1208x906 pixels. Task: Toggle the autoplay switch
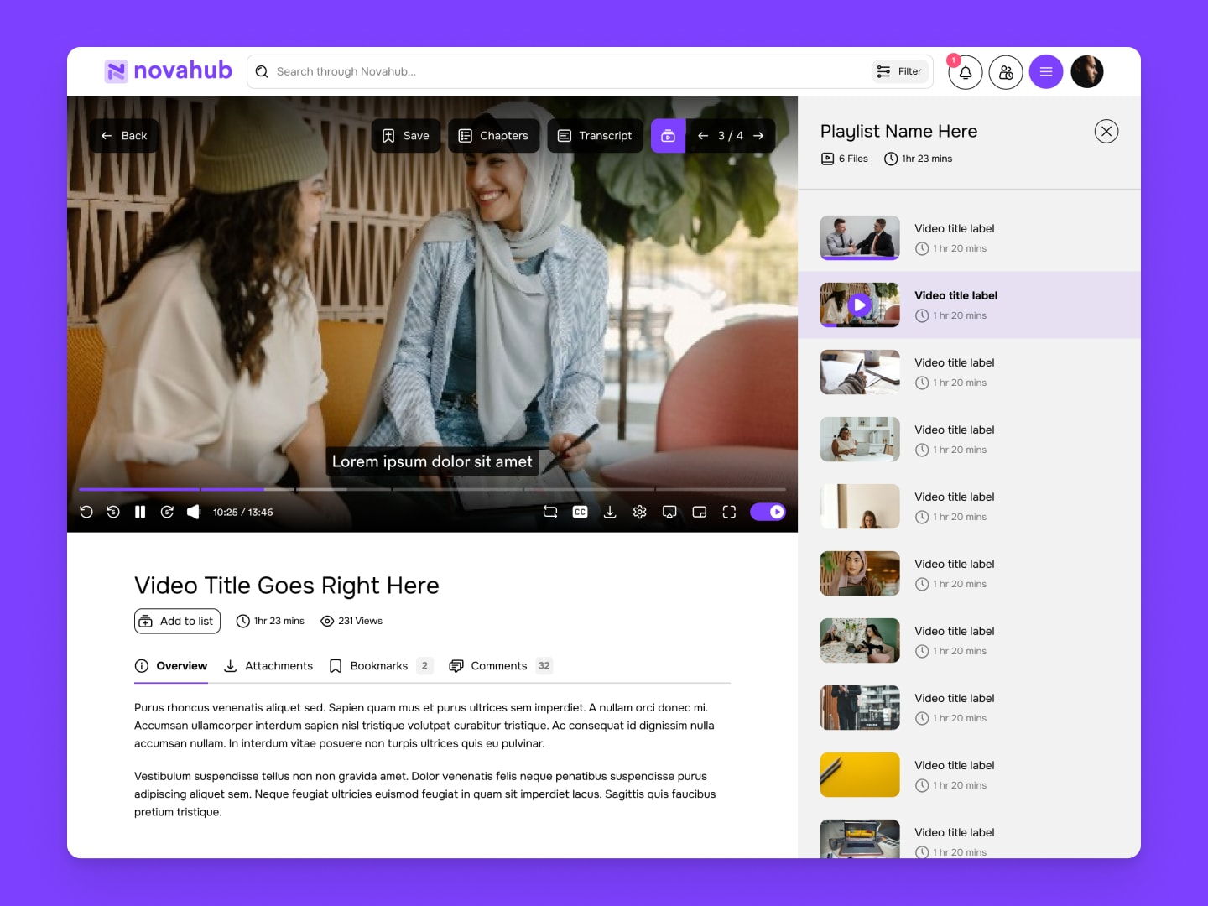(x=768, y=512)
